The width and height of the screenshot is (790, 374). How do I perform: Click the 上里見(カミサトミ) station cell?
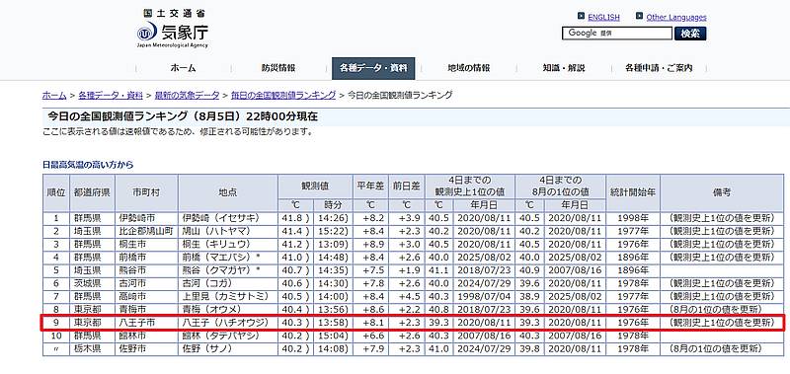tap(228, 296)
